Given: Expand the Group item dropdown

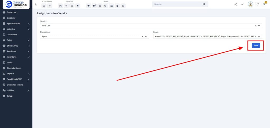Looking at the screenshot, I should (x=146, y=37).
